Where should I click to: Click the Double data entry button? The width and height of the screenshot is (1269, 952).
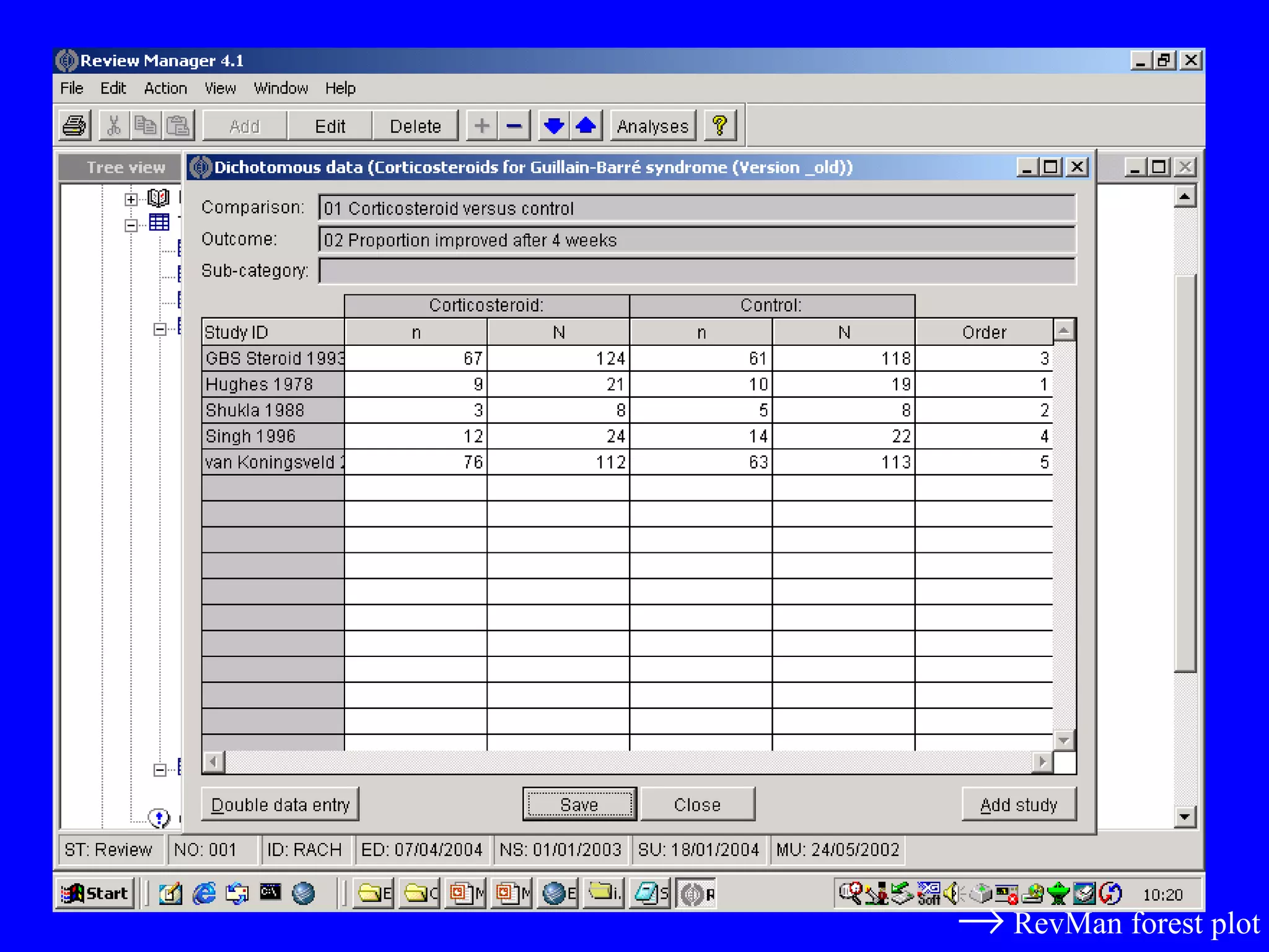click(x=280, y=804)
